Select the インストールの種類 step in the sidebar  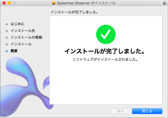coord(26,37)
